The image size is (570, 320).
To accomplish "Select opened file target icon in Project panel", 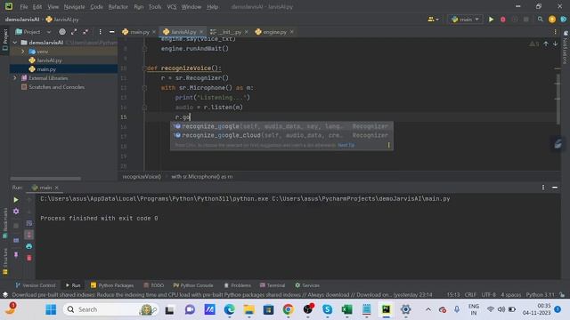I will click(x=62, y=32).
